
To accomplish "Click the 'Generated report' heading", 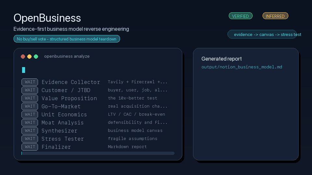I will click(x=221, y=59).
